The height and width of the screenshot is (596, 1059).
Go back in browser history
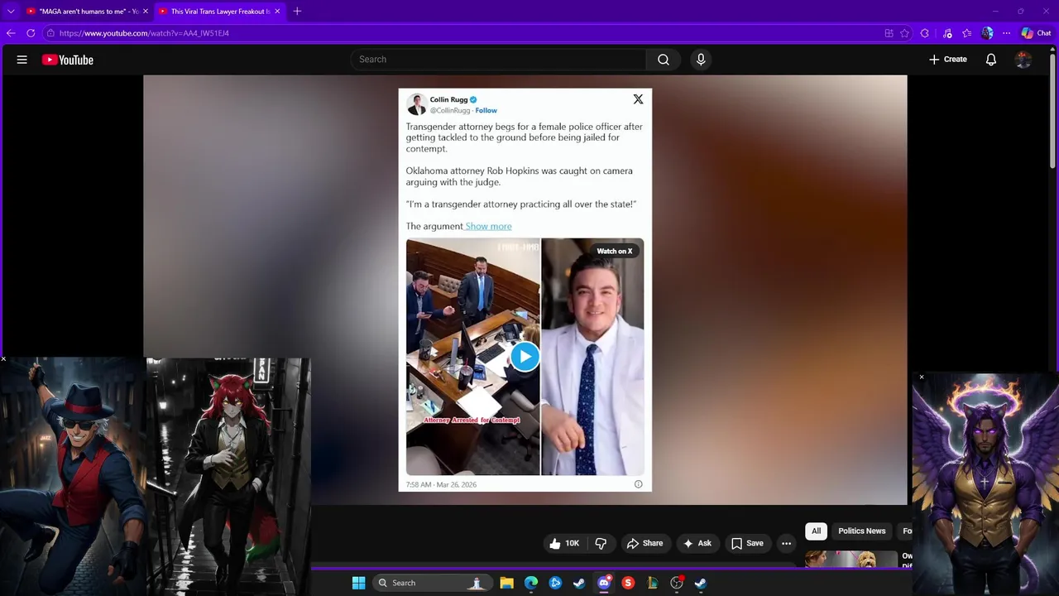pyautogui.click(x=10, y=33)
